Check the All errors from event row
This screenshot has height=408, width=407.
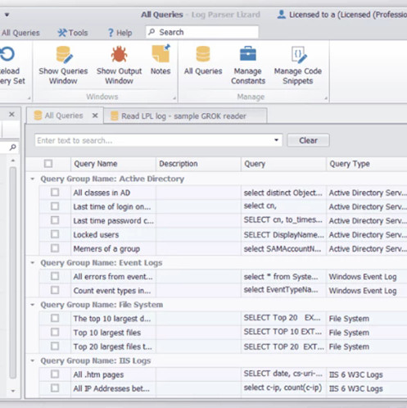click(55, 276)
